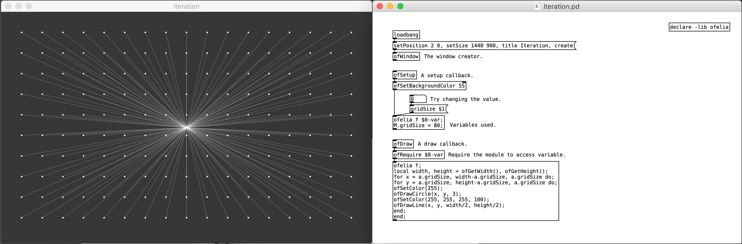This screenshot has width=742, height=244.
Task: Click the gridSize $1 message box
Action: pyautogui.click(x=429, y=109)
